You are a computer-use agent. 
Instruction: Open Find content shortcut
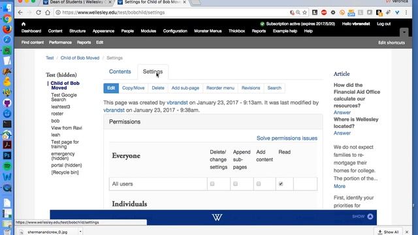click(33, 42)
